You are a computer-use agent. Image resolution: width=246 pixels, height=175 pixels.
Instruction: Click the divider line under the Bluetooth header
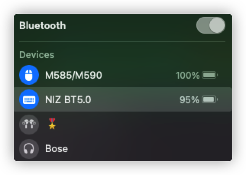click(122, 41)
